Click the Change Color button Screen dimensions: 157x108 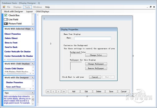click(96, 55)
